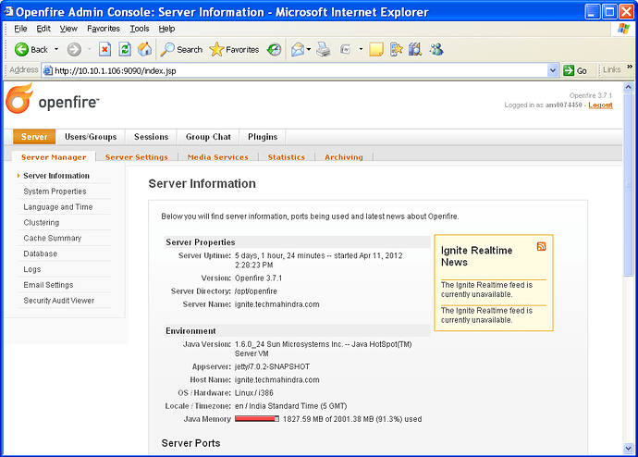638x457 pixels.
Task: Open the Mail options dropdown arrow
Action: tap(309, 50)
